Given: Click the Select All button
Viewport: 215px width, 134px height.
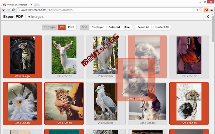Looking at the screenshot, I should pyautogui.click(x=143, y=27).
